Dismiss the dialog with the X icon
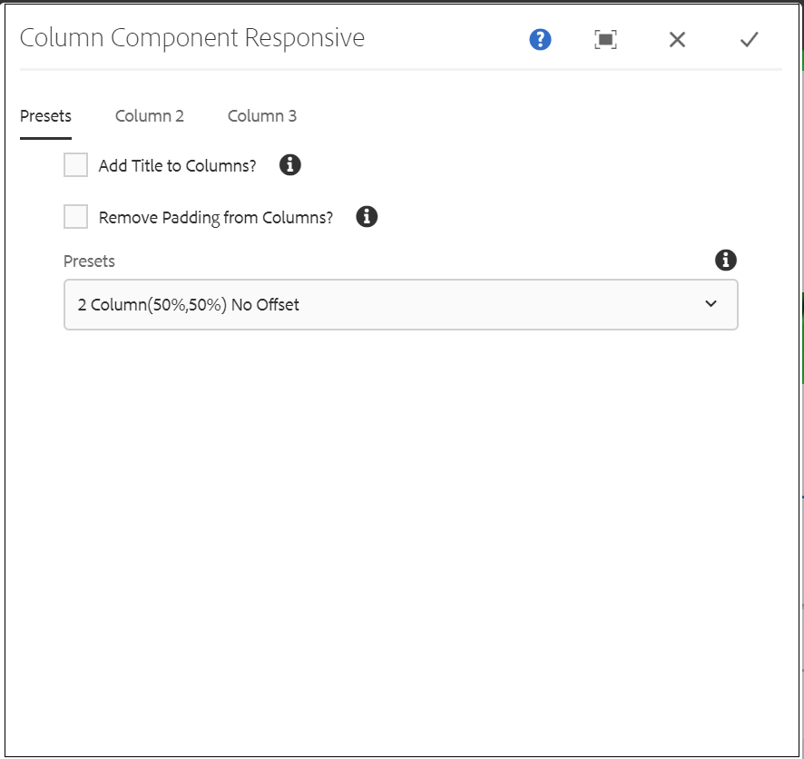804x759 pixels. coord(677,39)
